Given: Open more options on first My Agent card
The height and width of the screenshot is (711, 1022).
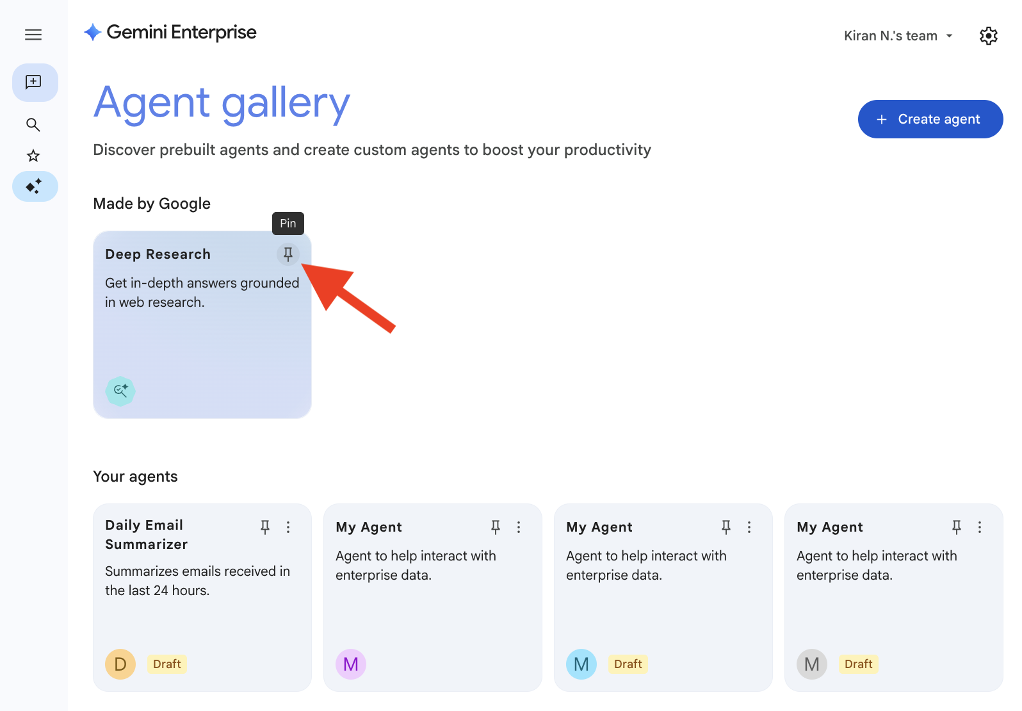Looking at the screenshot, I should pyautogui.click(x=519, y=527).
